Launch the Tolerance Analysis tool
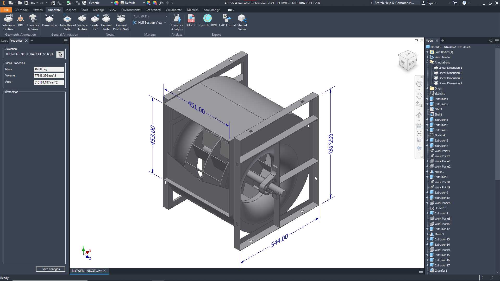The image size is (500, 281). [177, 22]
